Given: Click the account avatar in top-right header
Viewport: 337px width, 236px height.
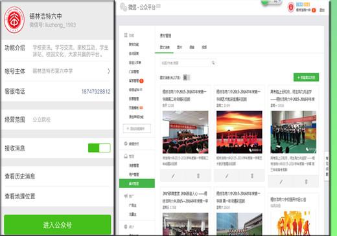Looking at the screenshot, I should (291, 7).
